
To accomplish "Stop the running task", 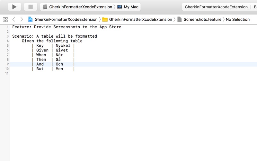I will tap(31, 7).
